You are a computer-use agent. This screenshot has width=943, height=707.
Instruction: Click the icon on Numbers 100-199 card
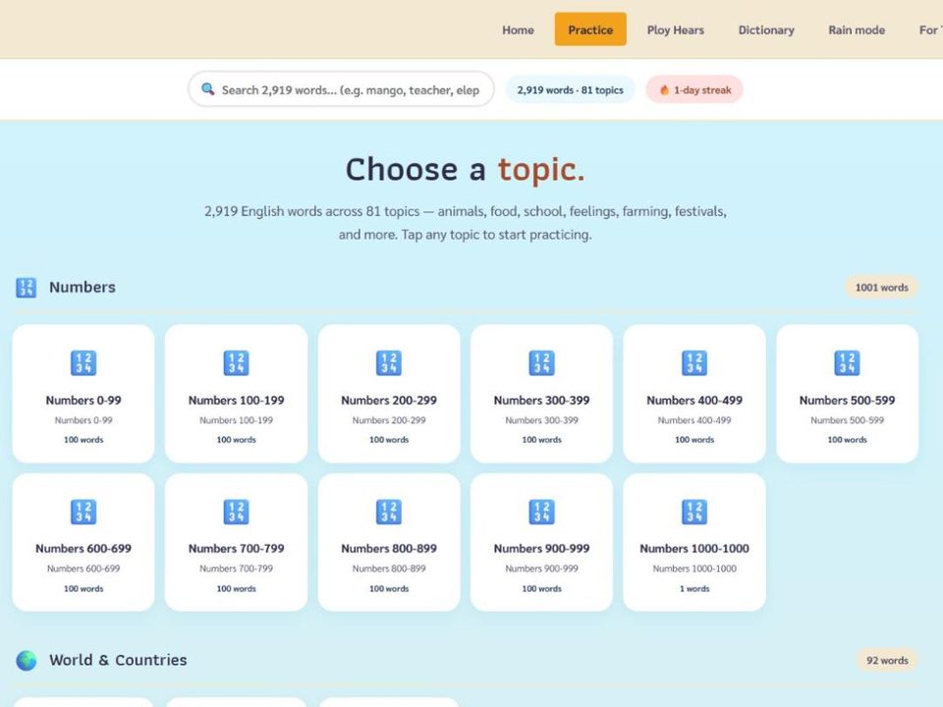[x=236, y=363]
